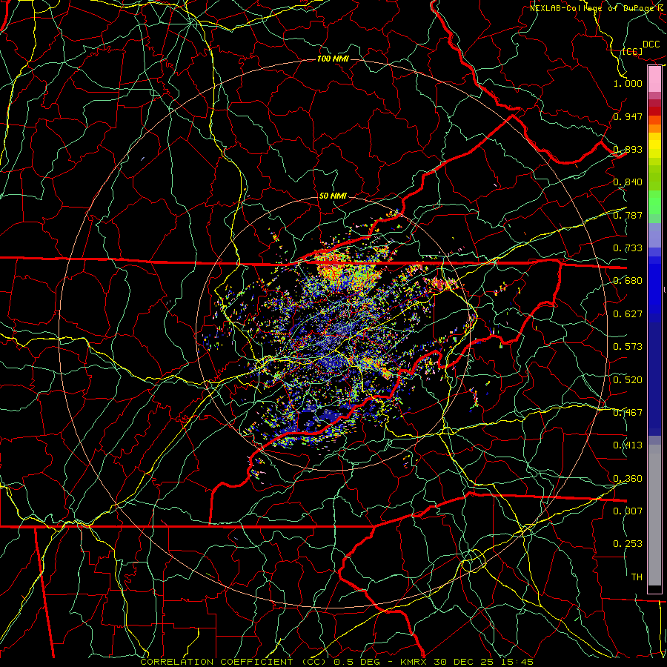The width and height of the screenshot is (667, 667).
Task: Click the NEXLAB-College of DuPage credit text
Action: pos(597,8)
